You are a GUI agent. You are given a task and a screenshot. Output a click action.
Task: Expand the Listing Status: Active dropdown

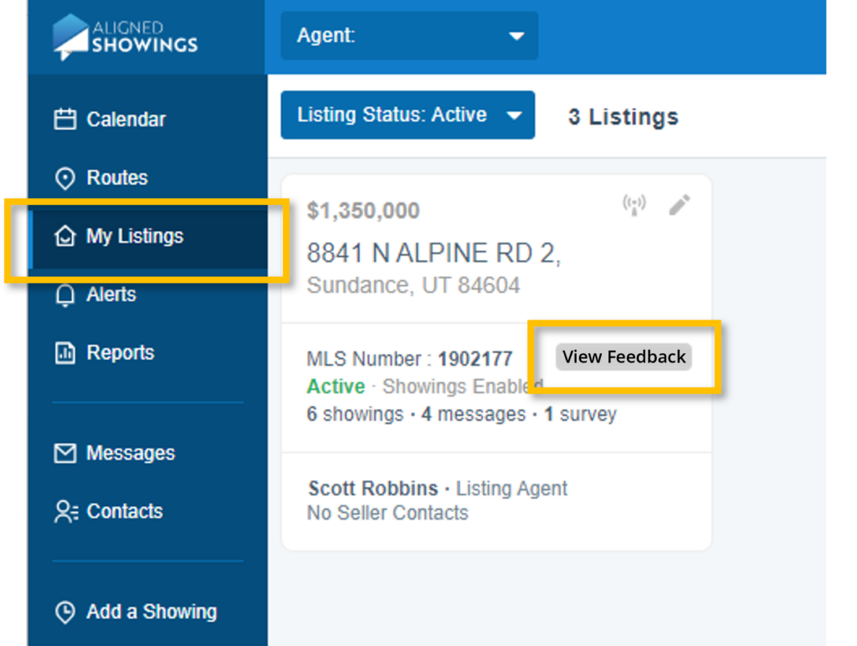[408, 115]
